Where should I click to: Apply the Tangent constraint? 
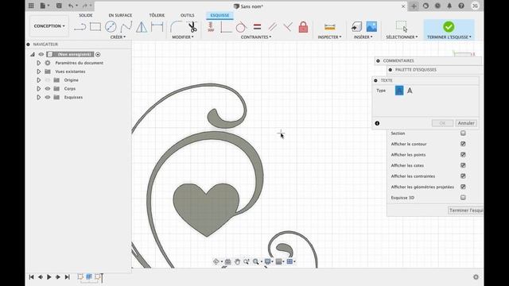(241, 27)
